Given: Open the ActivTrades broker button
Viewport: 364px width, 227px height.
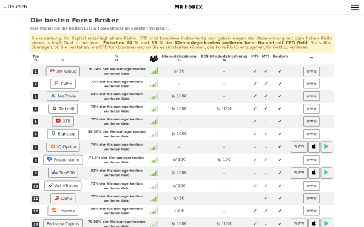Looking at the screenshot, I should 63,186.
